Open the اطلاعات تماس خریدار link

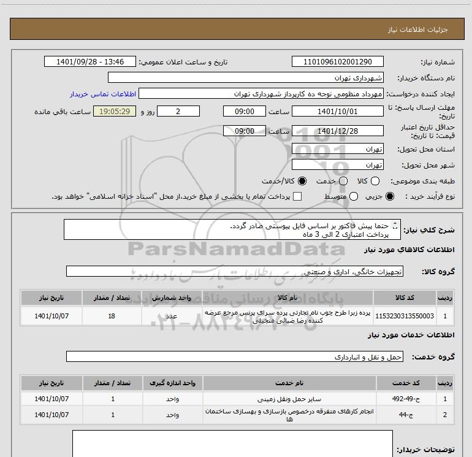click(103, 94)
